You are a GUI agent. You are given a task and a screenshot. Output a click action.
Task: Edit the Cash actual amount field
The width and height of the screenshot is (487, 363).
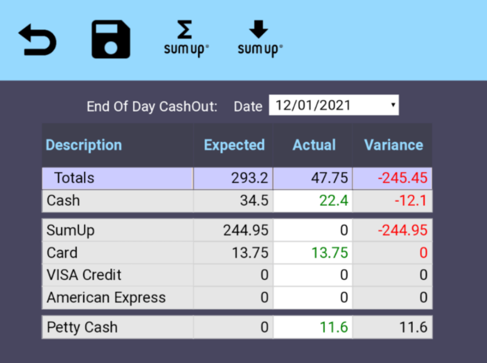(x=313, y=201)
